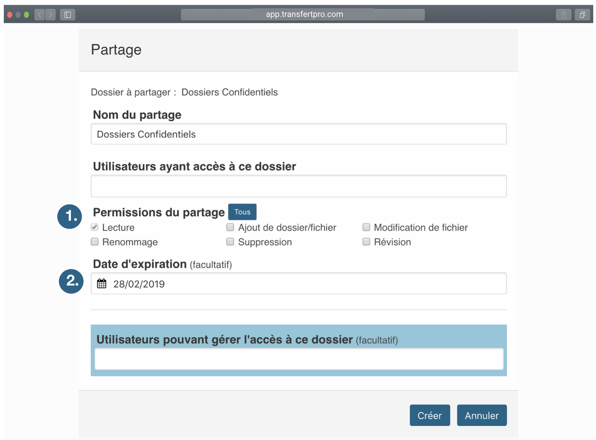Check the Ajout de dossier/fichier option
Image resolution: width=596 pixels, height=440 pixels.
click(230, 227)
